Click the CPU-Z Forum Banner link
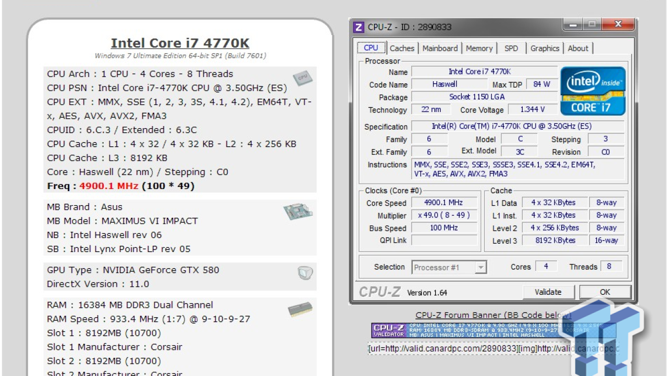 pos(493,315)
